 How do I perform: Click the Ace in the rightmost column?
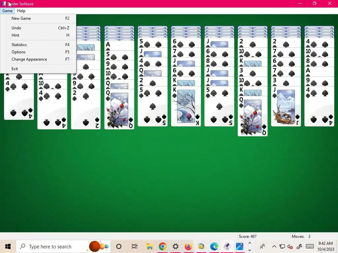(x=319, y=71)
